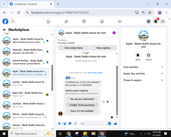Click the View similar items button
The height and width of the screenshot is (137, 171).
tap(74, 48)
